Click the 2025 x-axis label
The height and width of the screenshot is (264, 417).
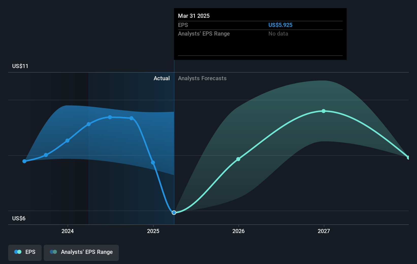tap(153, 231)
